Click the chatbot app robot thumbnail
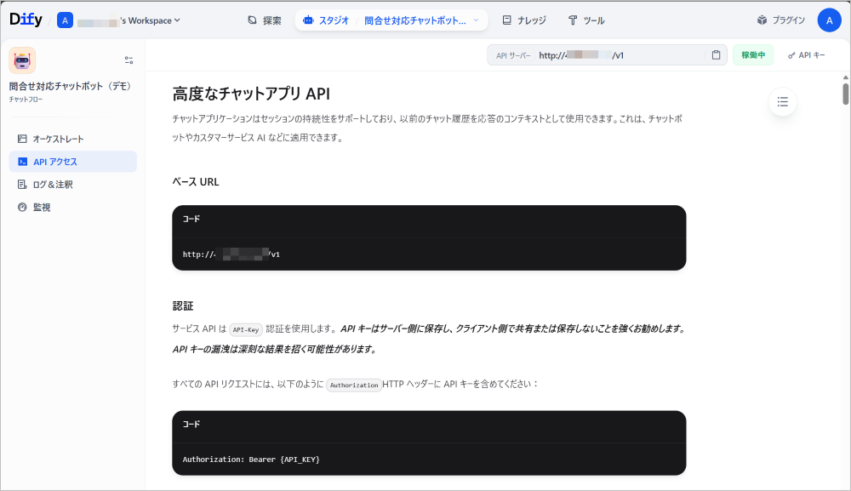The width and height of the screenshot is (851, 491). click(x=22, y=60)
